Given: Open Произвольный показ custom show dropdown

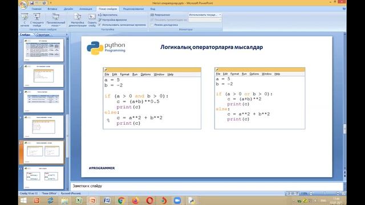Looking at the screenshot, I should (56, 20).
